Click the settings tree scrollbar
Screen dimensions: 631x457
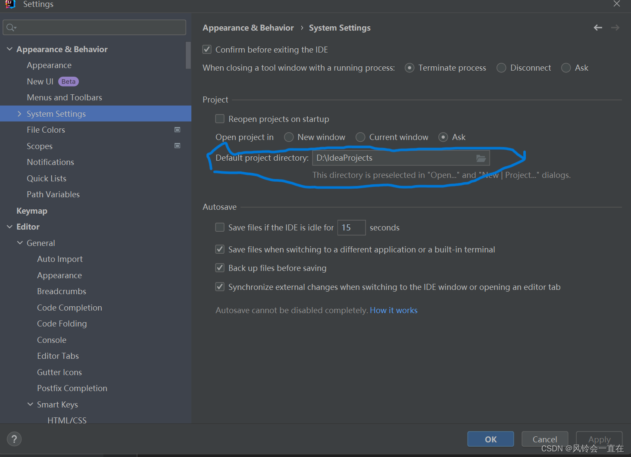click(188, 55)
